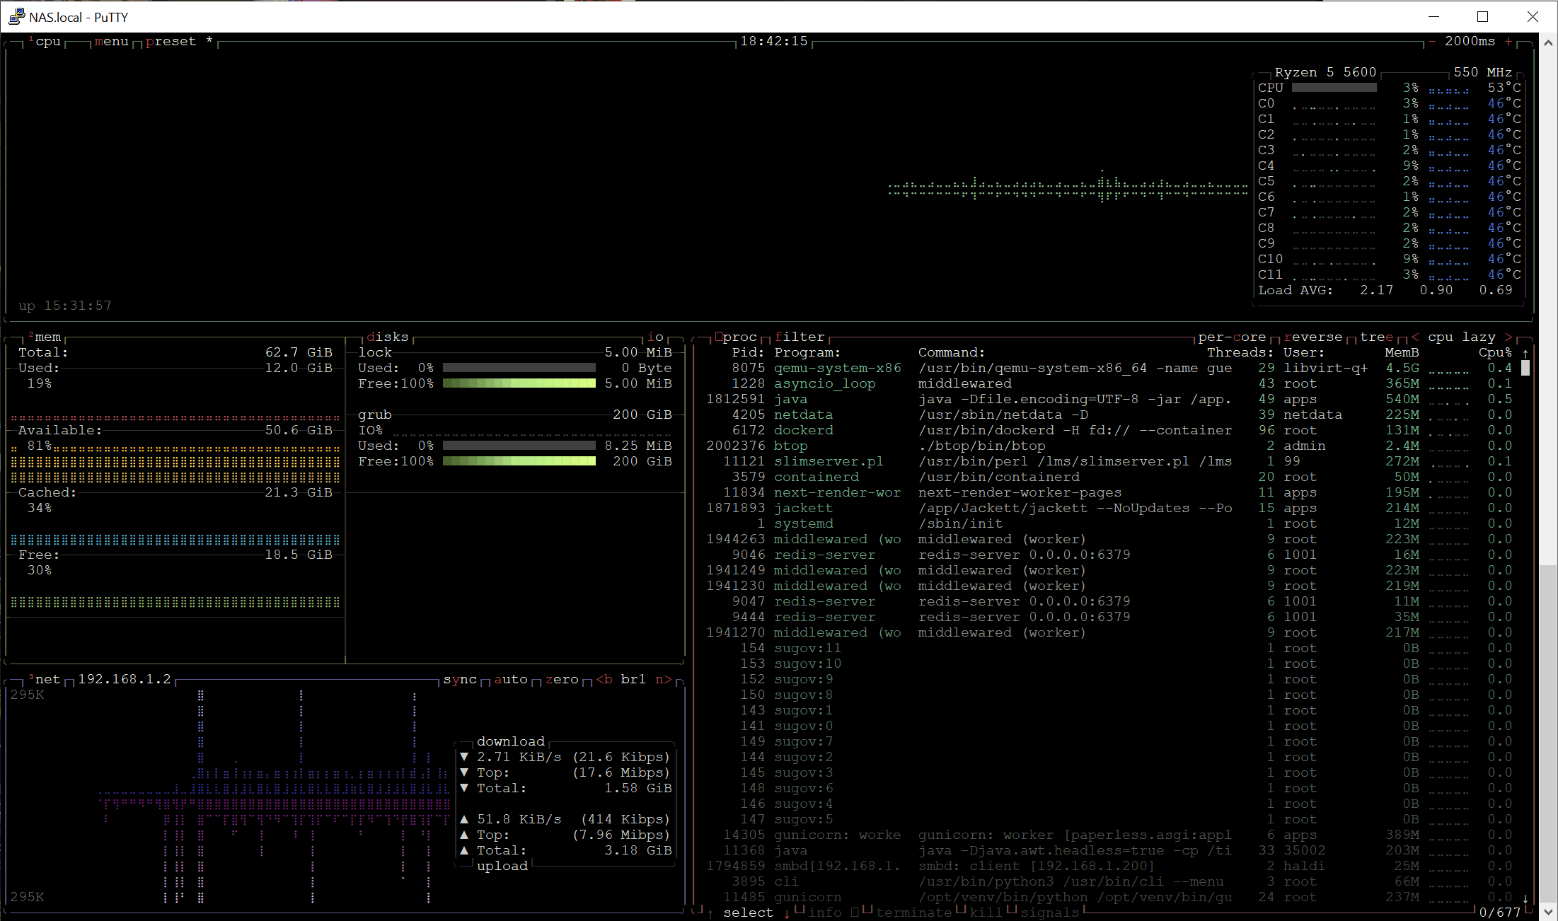
Task: Click the zero button in net box
Action: [x=562, y=679]
